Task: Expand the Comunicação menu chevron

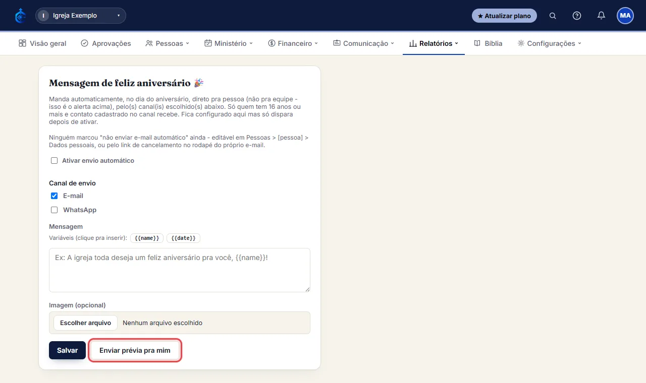Action: 393,43
